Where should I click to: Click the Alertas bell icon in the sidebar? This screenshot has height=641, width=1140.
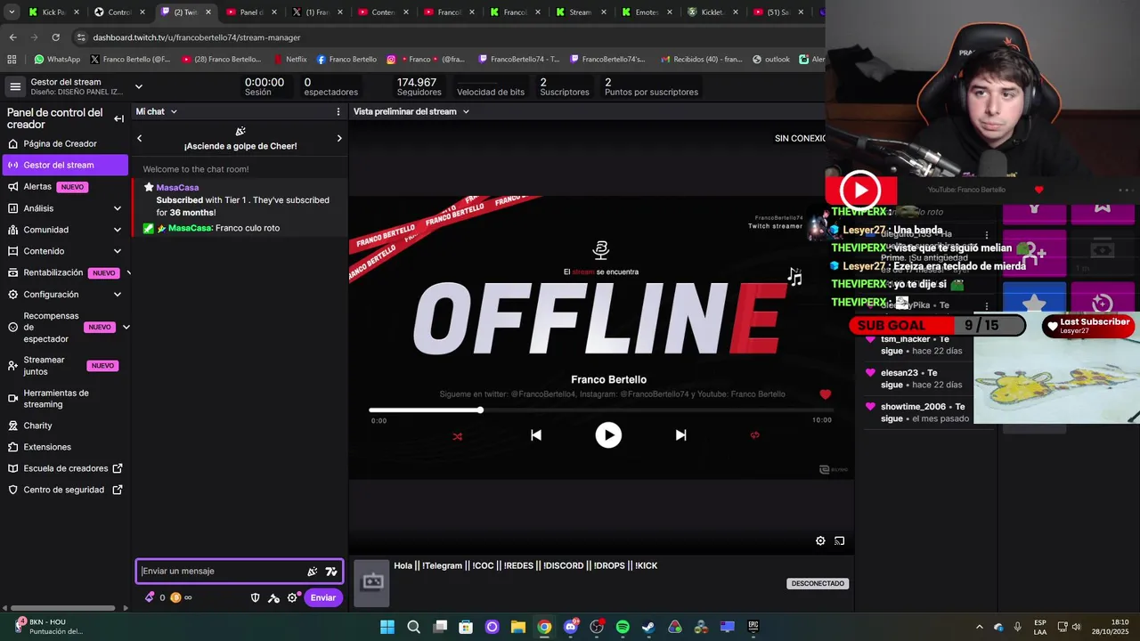coord(12,187)
